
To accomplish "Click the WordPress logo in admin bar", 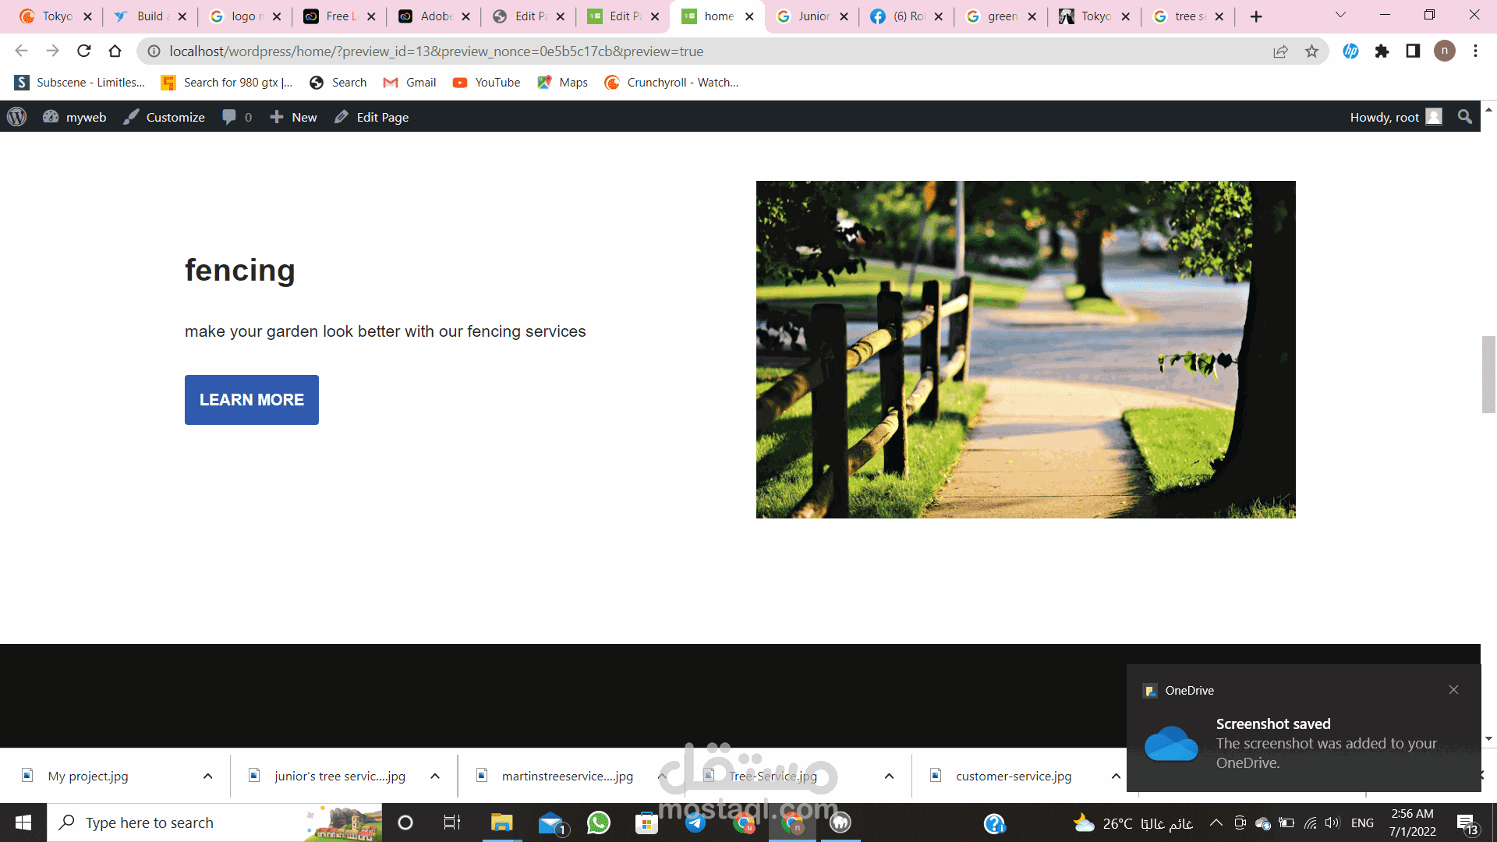I will (17, 117).
